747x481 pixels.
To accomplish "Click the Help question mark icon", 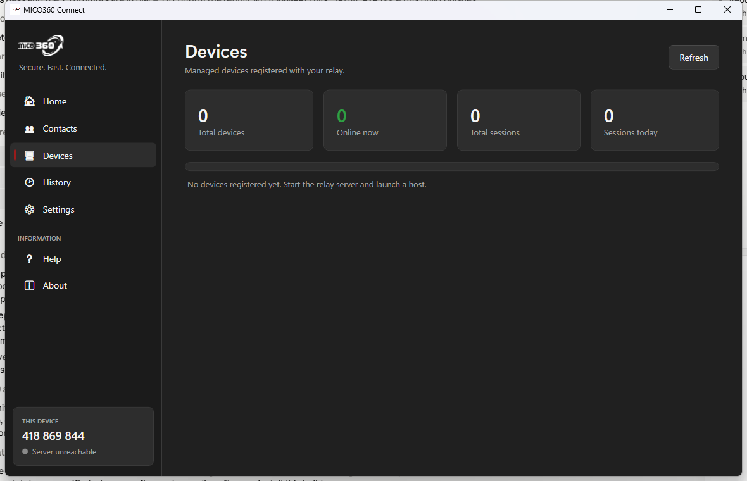I will (30, 259).
